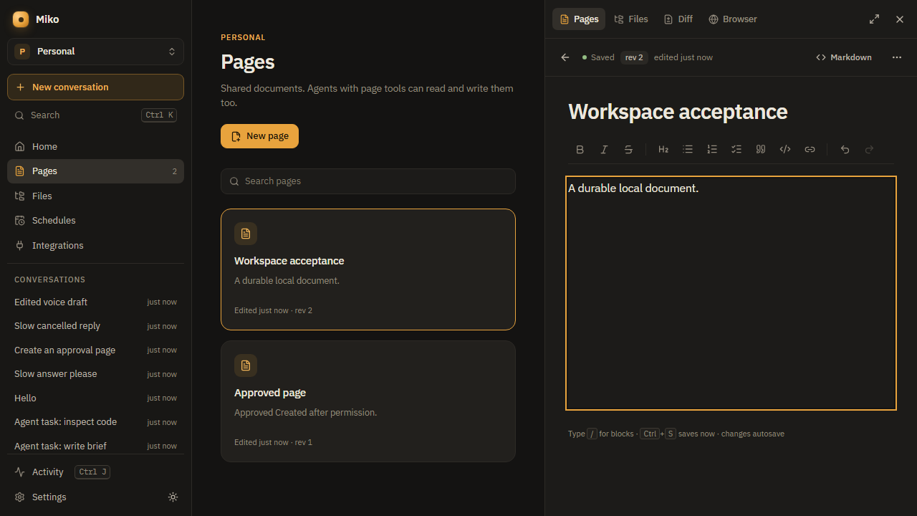
Task: Open Agent task: write brief conversation
Action: point(95,446)
